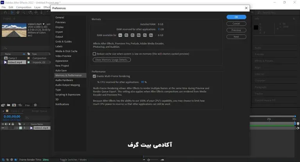Hide video1.mp4 layer with eye toggle
Screen dimensions: 300x162
(3, 128)
